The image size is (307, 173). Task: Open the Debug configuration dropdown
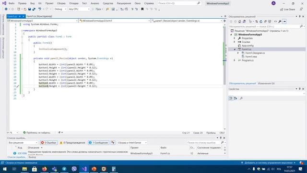[60, 9]
